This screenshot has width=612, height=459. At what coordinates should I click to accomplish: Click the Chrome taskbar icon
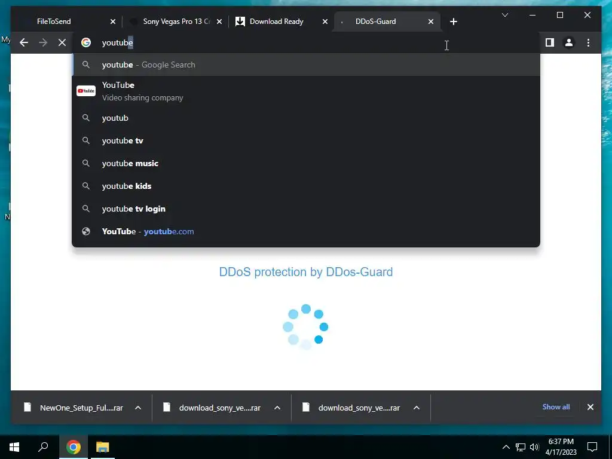(74, 447)
